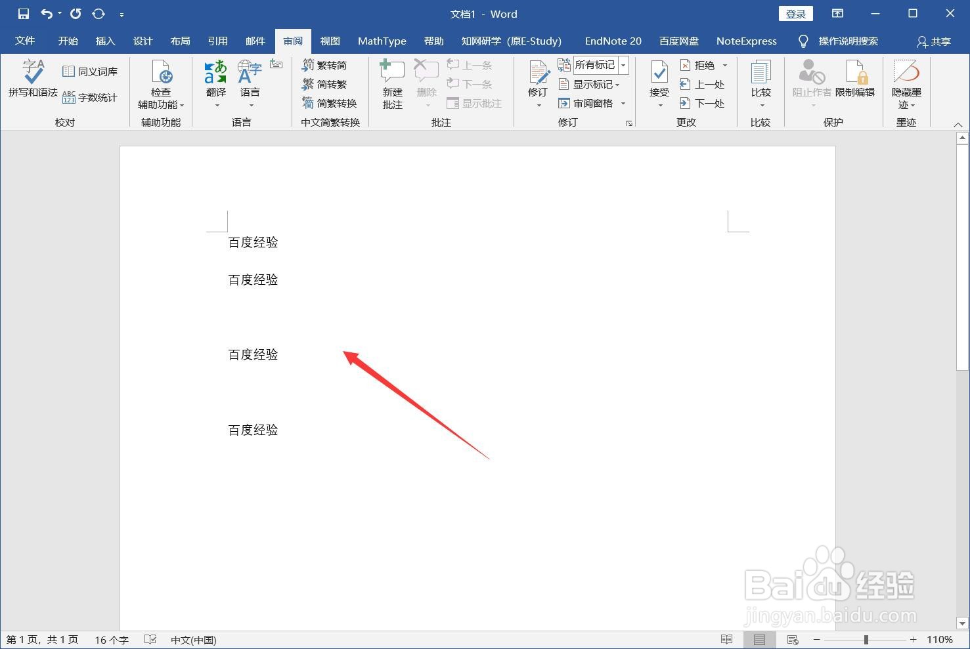Expand the Accept dropdown arrow
The image size is (970, 649).
click(660, 106)
